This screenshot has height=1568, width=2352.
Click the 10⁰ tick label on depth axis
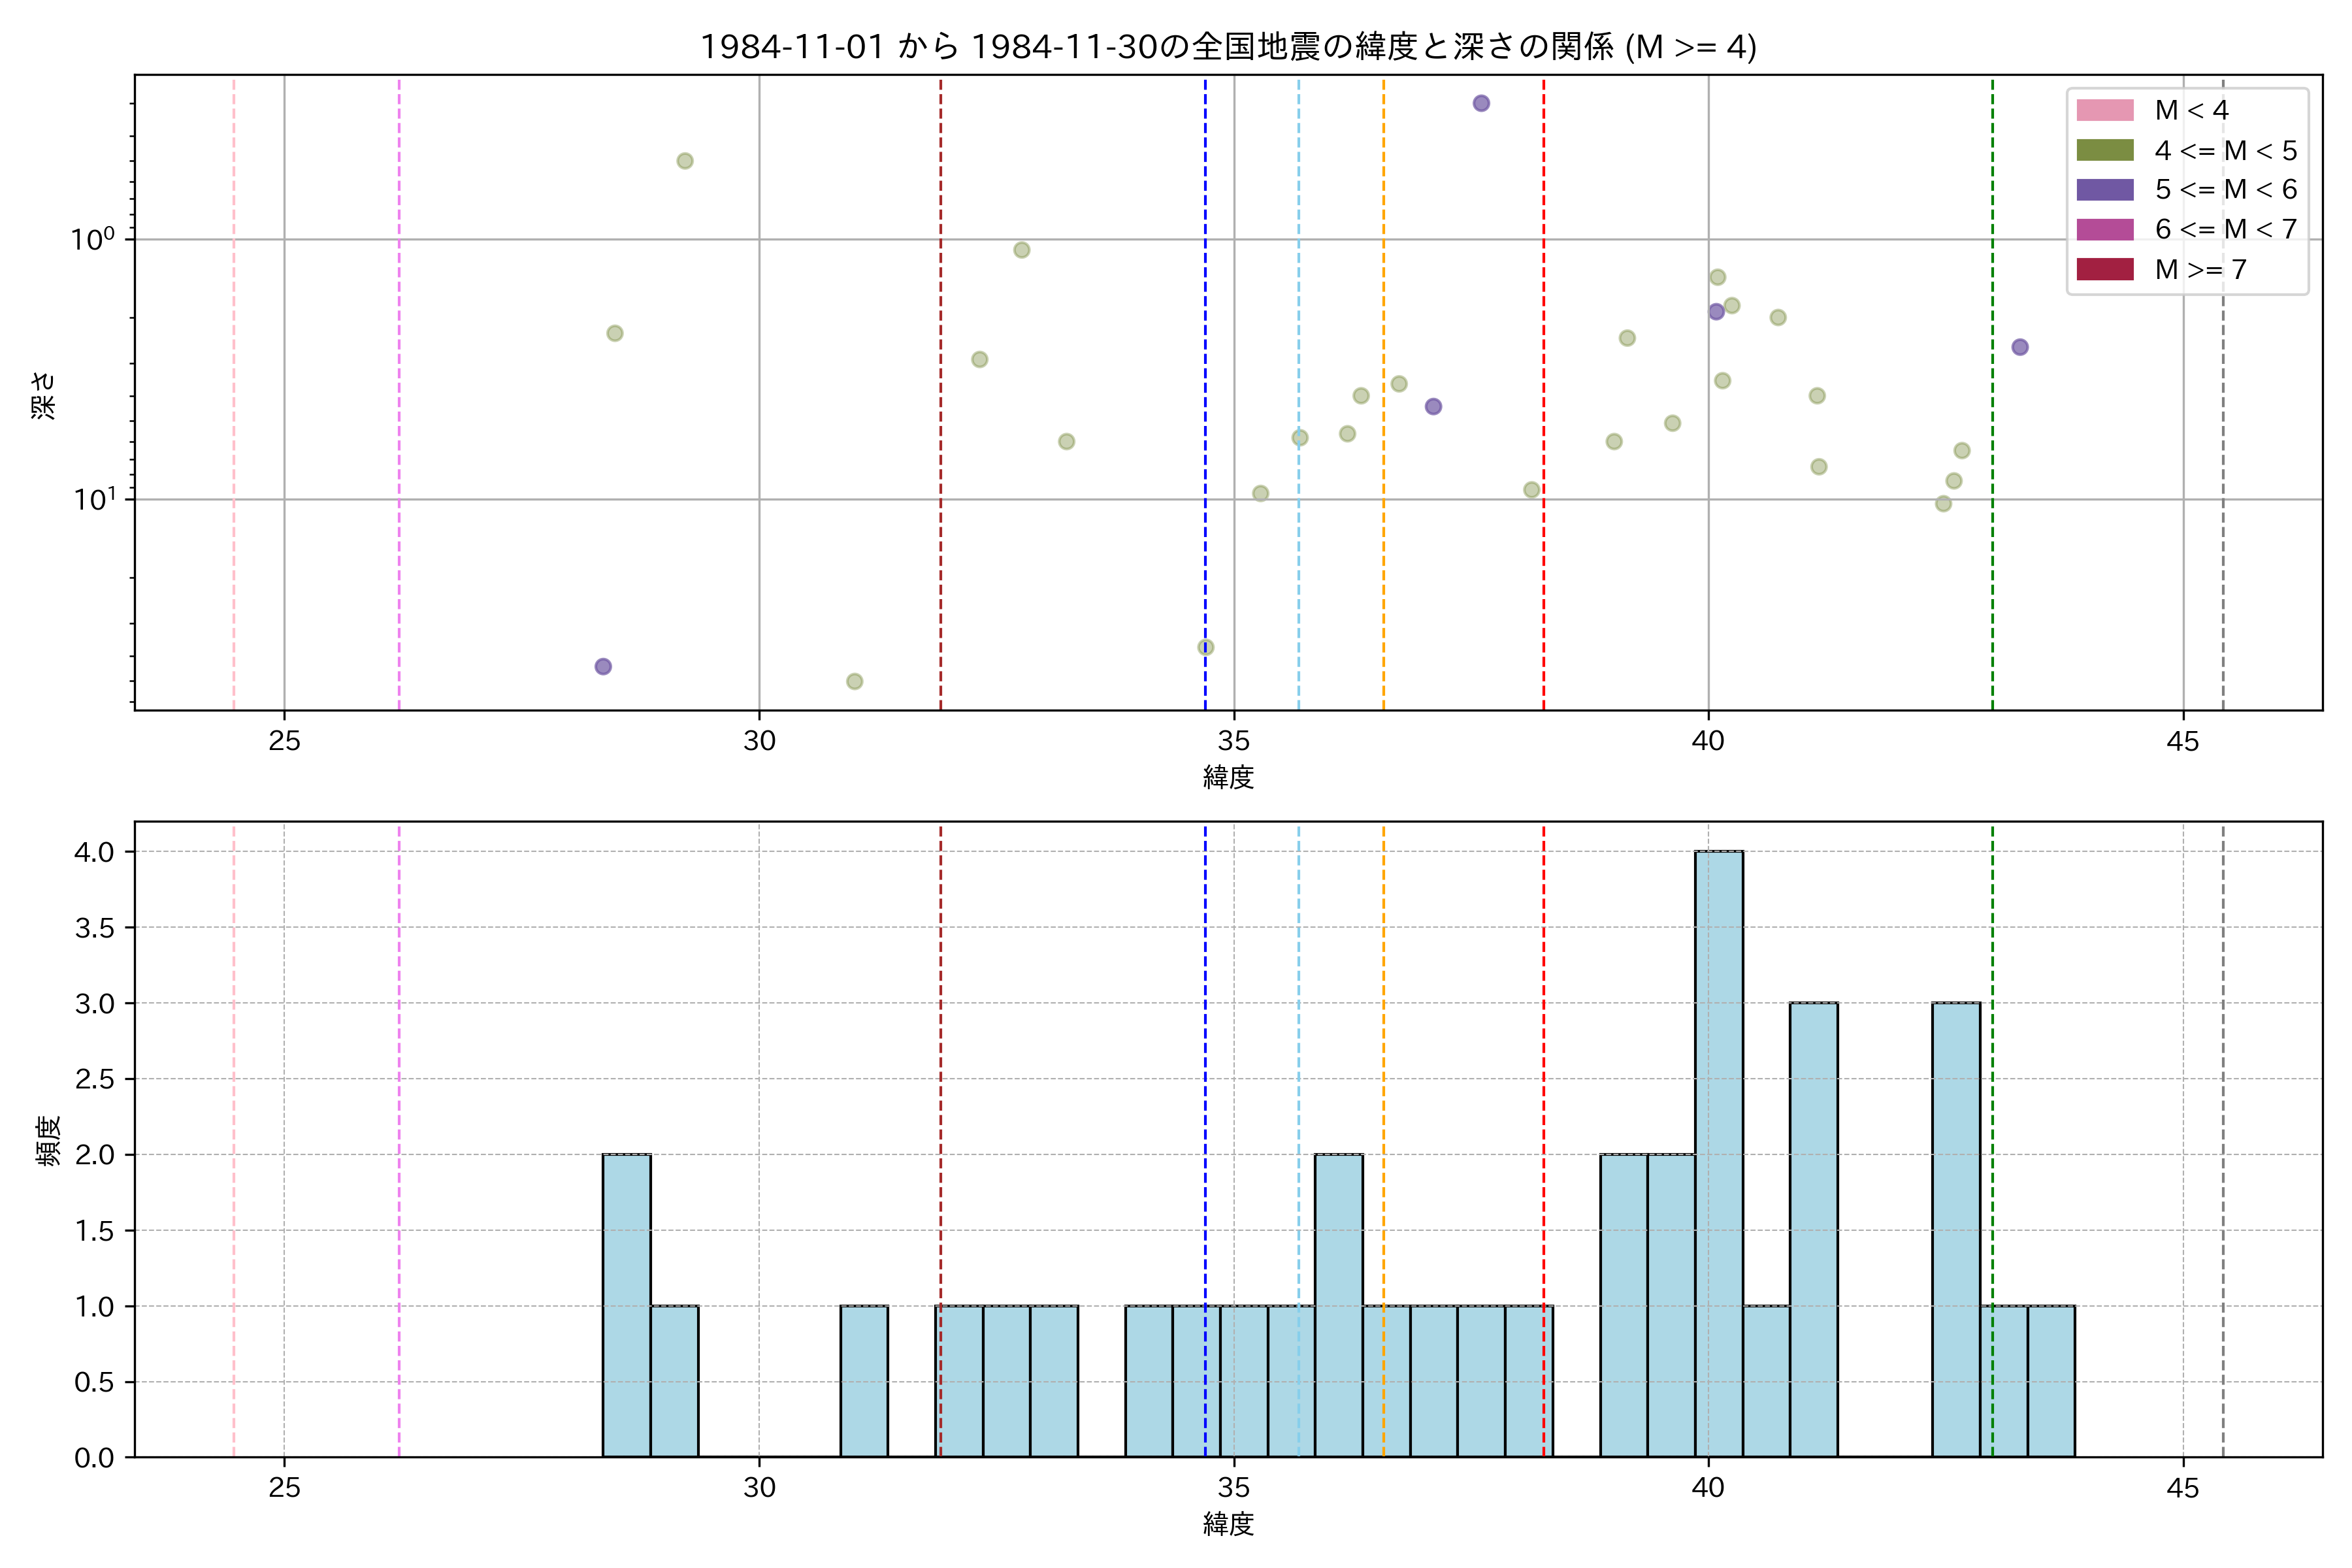pos(94,239)
